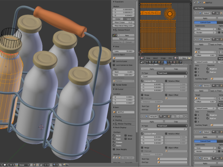Image resolution: width=223 pixels, height=167 pixels.
Task: Select the Particles properties tab icon
Action: pyautogui.click(x=177, y=62)
